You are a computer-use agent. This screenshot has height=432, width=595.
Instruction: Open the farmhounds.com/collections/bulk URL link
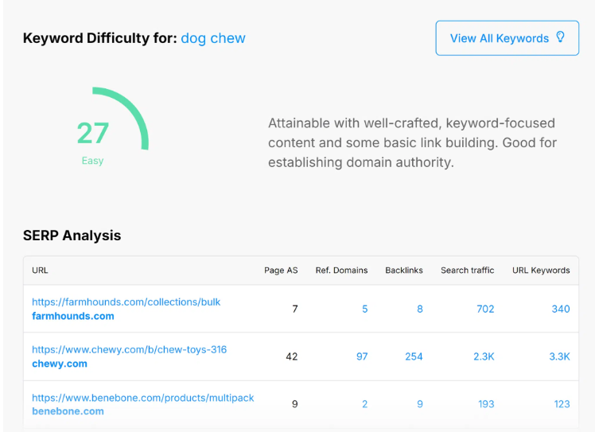pos(126,302)
